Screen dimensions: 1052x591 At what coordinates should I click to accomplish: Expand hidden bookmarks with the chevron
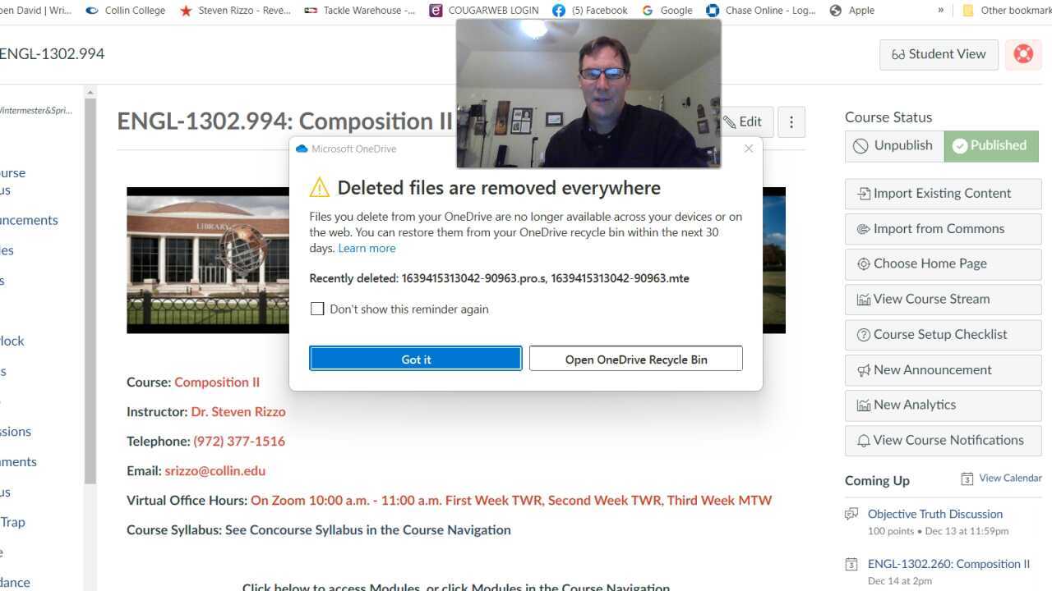(x=941, y=11)
